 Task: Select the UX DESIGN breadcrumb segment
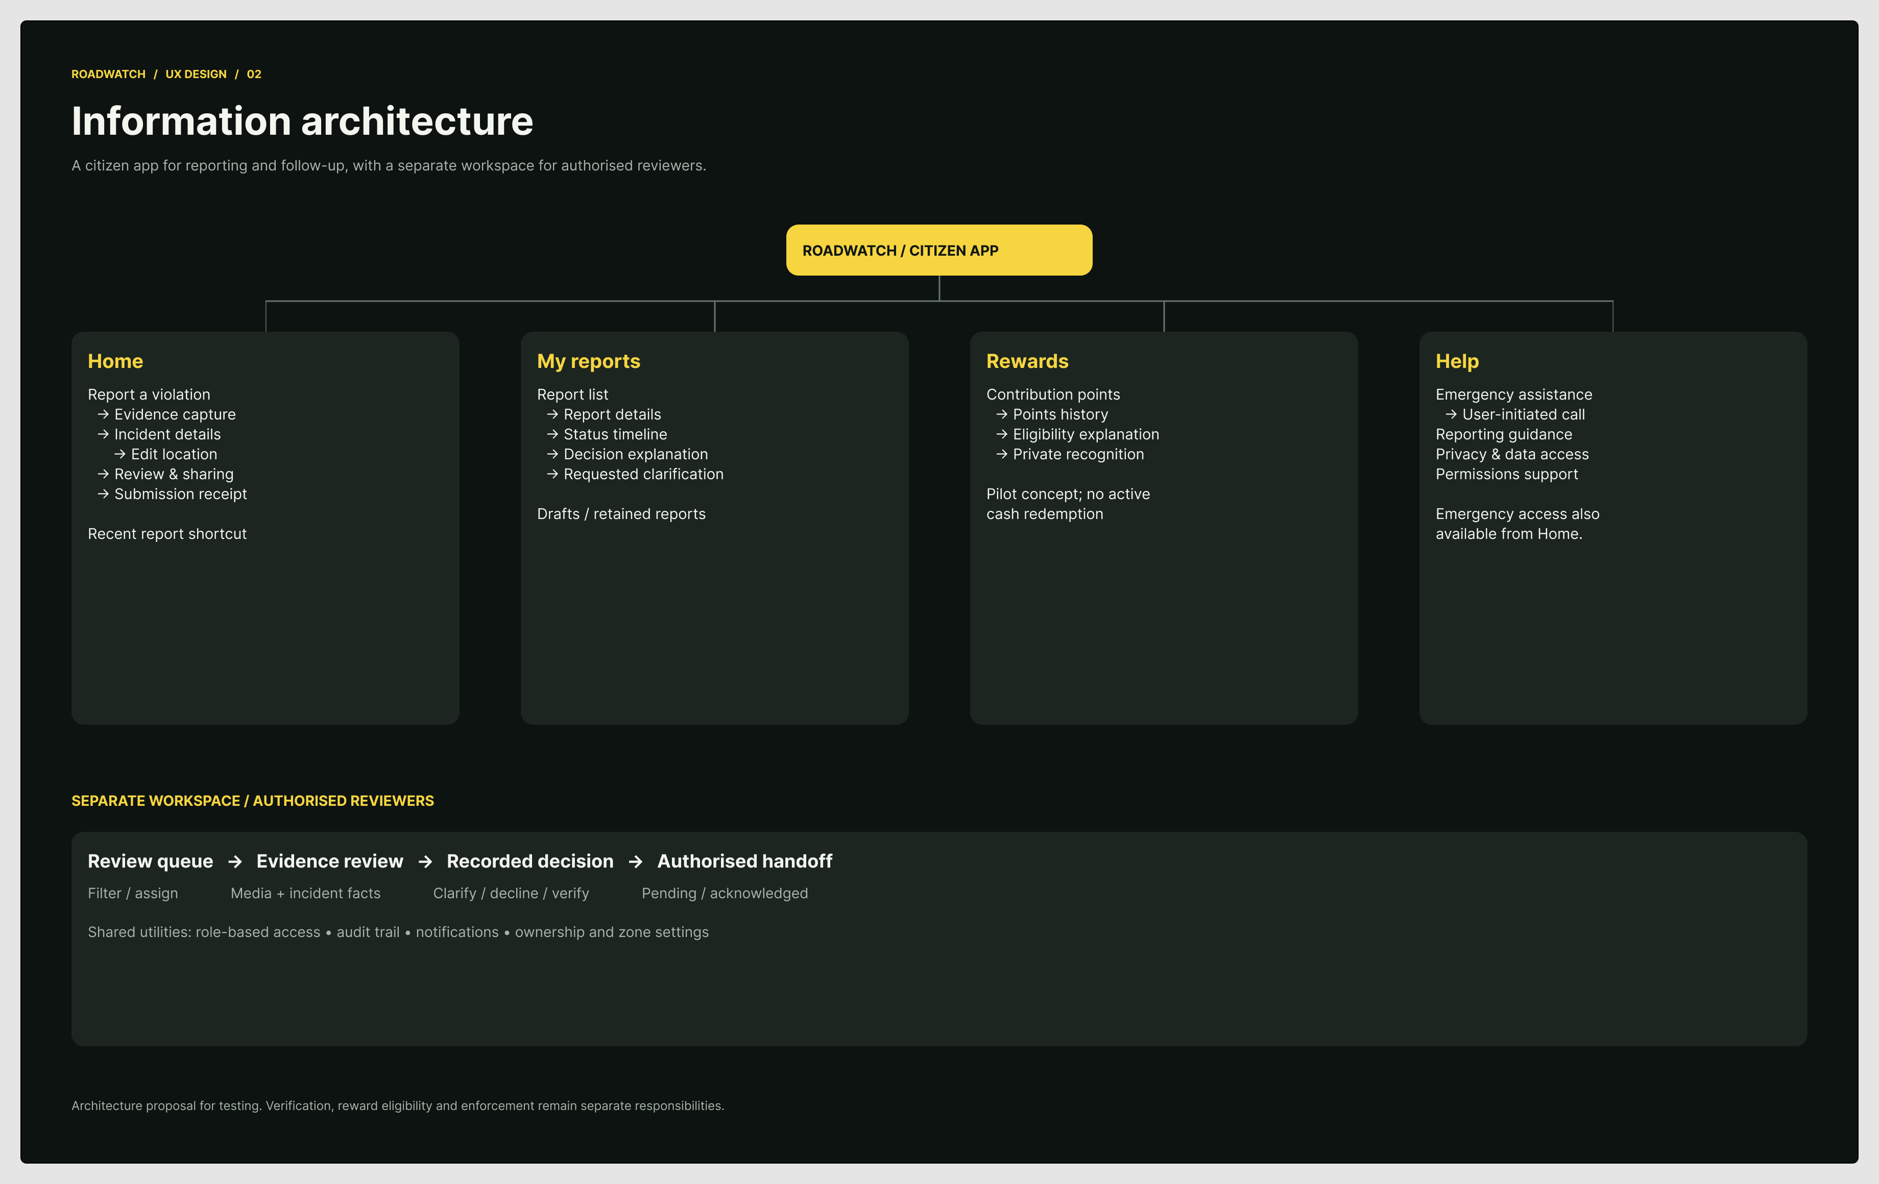coord(196,74)
